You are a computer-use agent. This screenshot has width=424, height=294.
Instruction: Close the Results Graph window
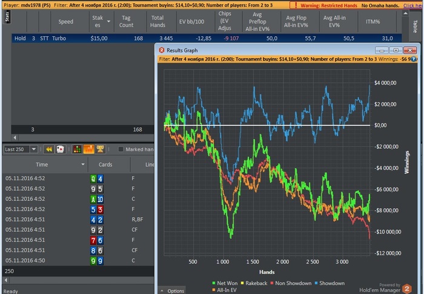[410, 50]
